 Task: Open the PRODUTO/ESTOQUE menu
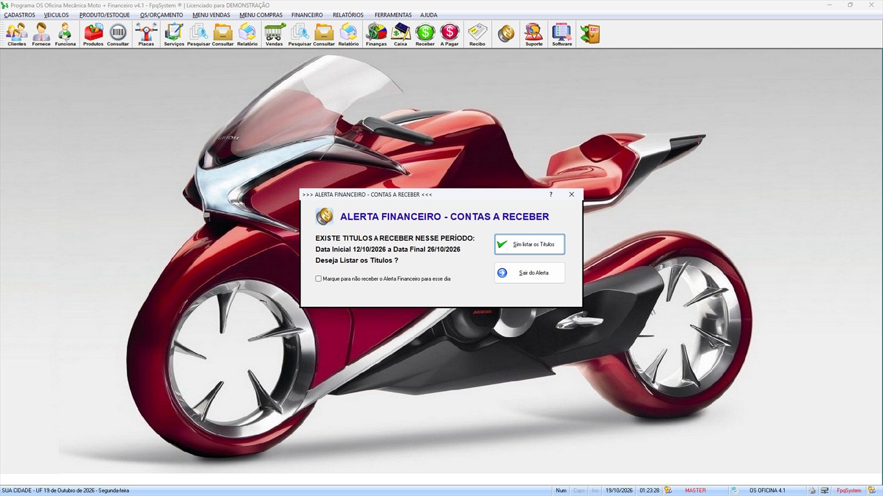pyautogui.click(x=105, y=15)
